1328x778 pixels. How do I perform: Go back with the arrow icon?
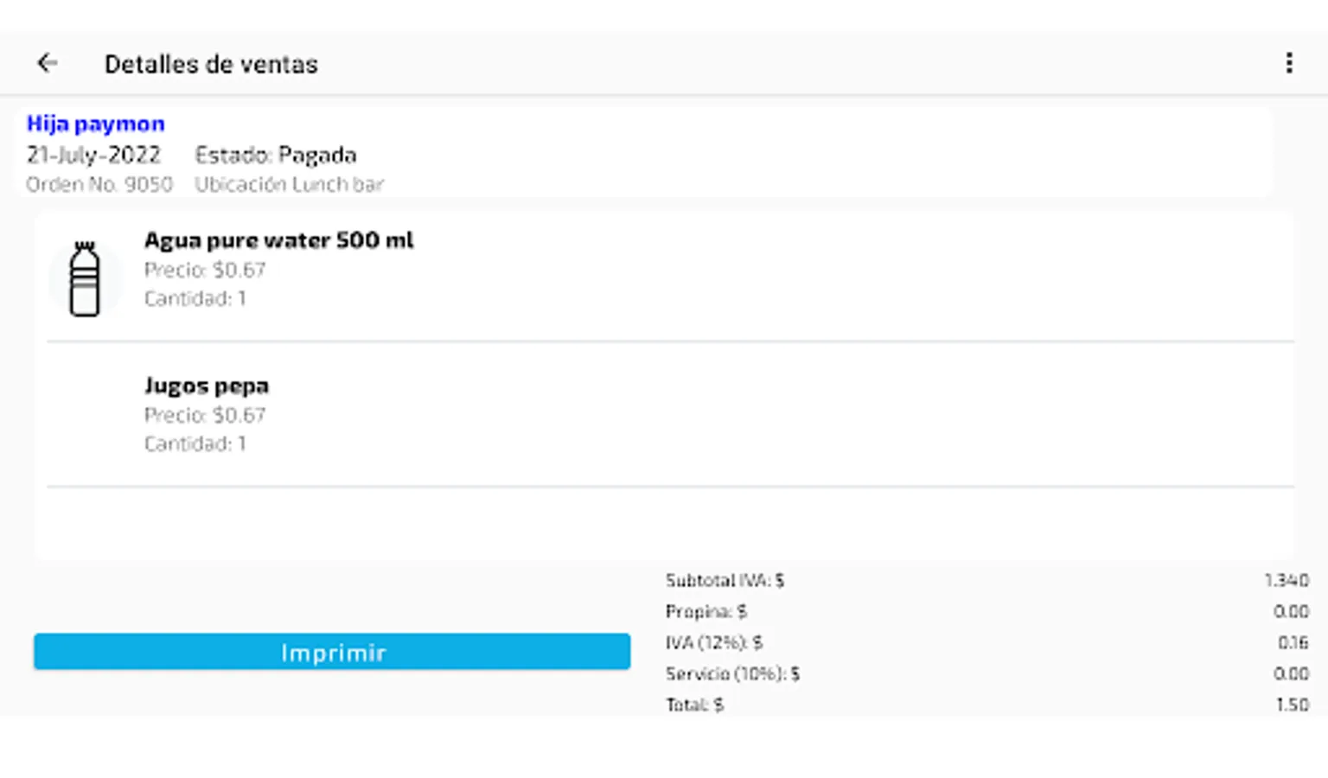click(48, 63)
